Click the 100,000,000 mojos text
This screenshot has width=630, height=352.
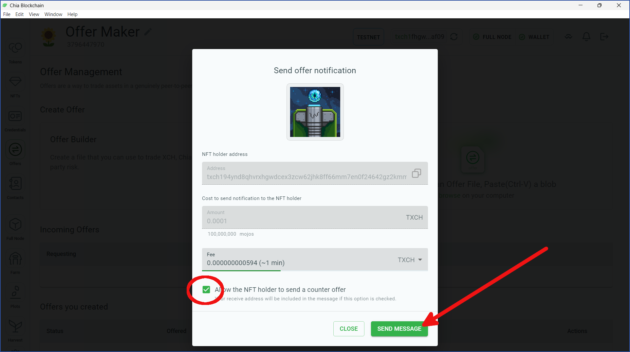[x=231, y=234]
